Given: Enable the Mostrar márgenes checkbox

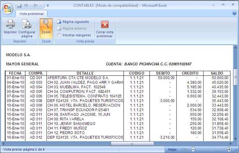Looking at the screenshot, I should 59,35.
